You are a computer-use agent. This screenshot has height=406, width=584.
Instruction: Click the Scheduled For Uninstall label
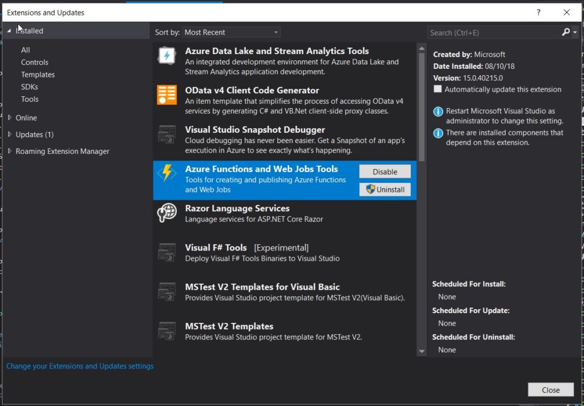(x=473, y=337)
